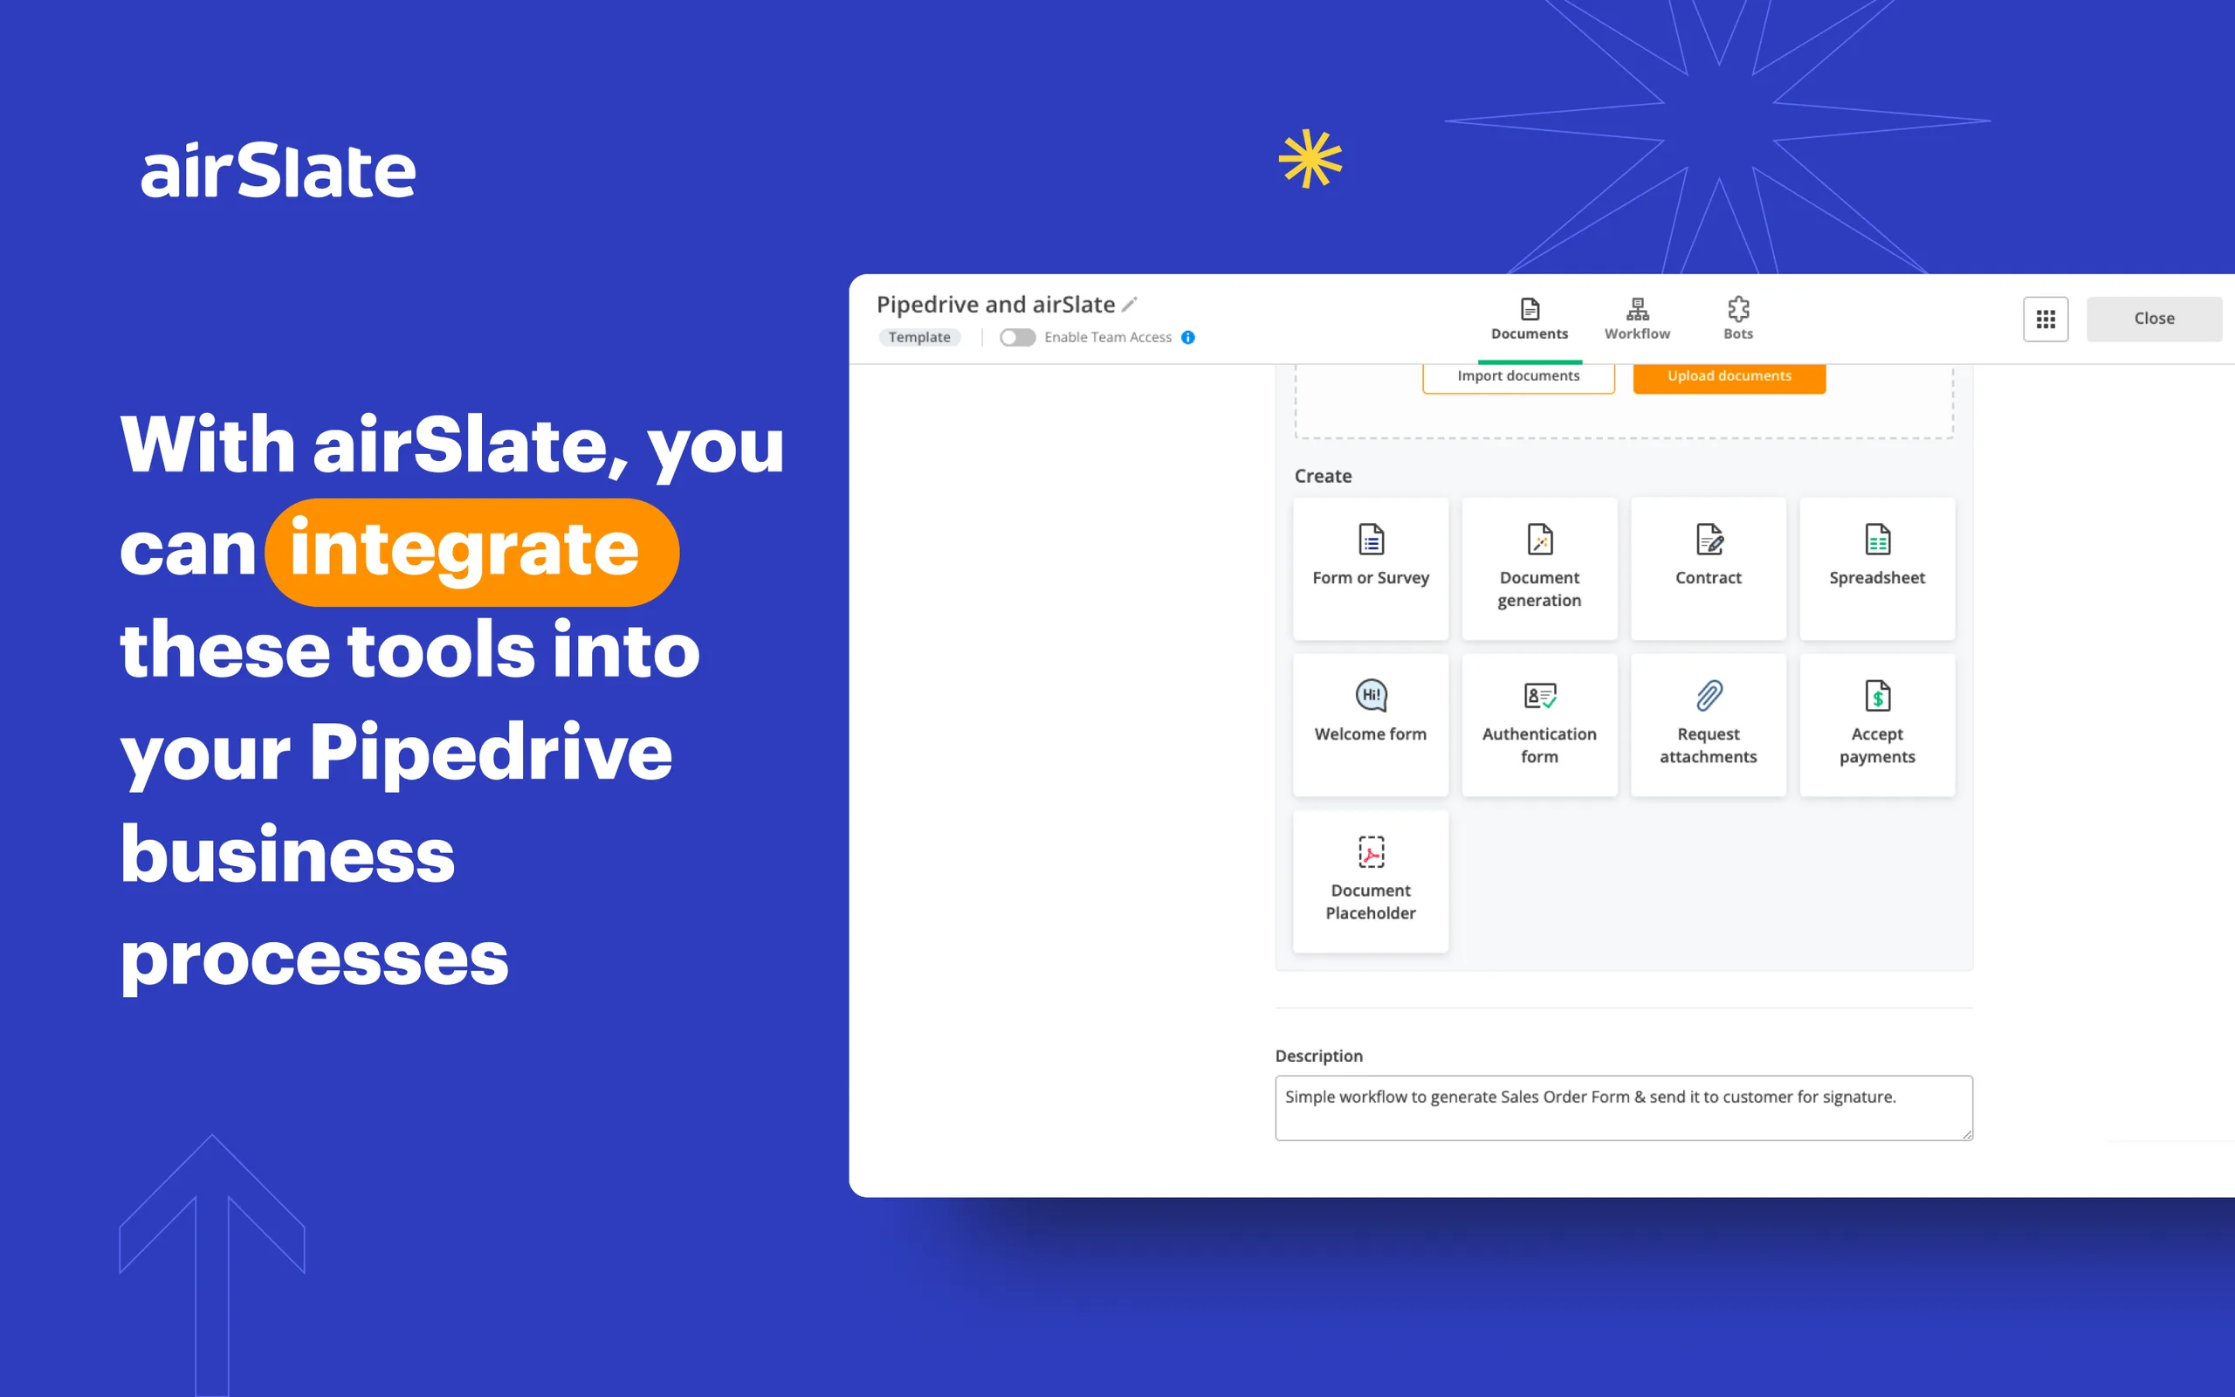The image size is (2235, 1397).
Task: Click inside the Description text field
Action: pyautogui.click(x=1624, y=1108)
